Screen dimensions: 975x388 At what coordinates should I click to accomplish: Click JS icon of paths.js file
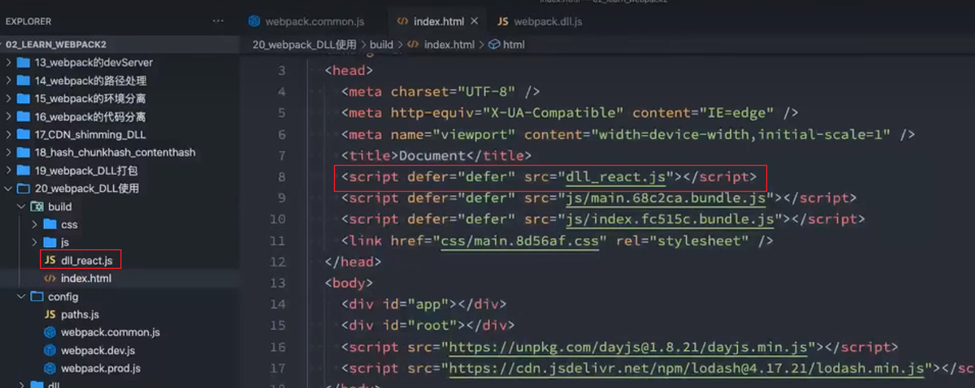pos(50,315)
